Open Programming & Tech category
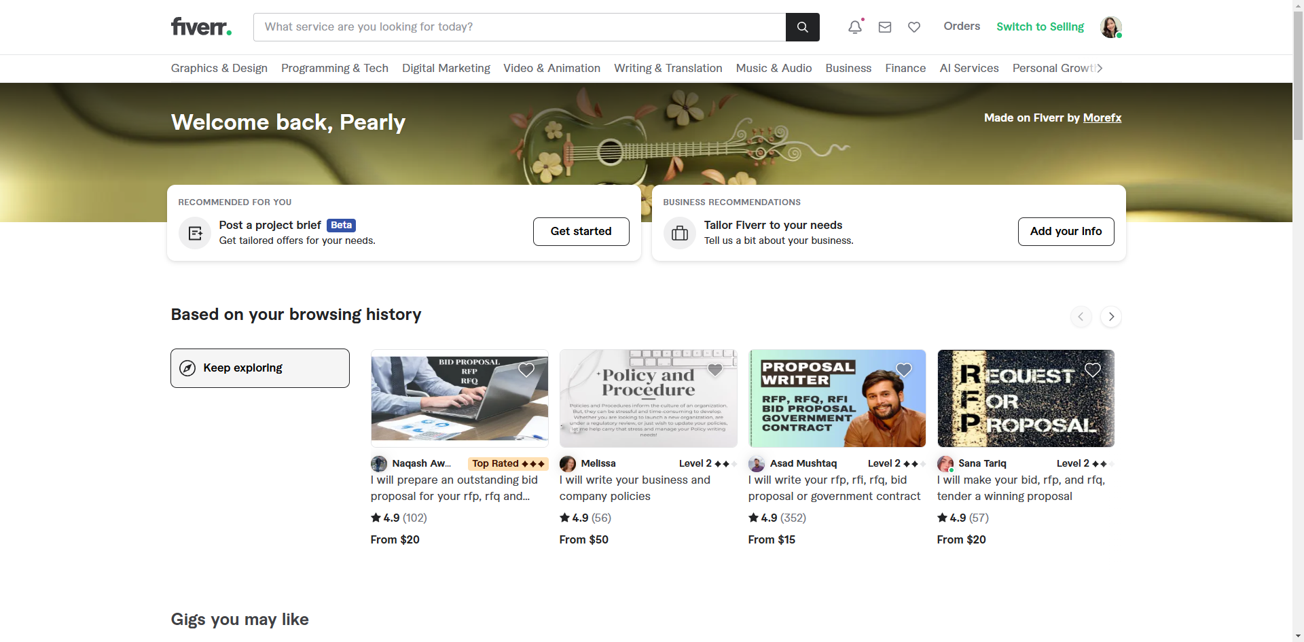 (x=335, y=68)
